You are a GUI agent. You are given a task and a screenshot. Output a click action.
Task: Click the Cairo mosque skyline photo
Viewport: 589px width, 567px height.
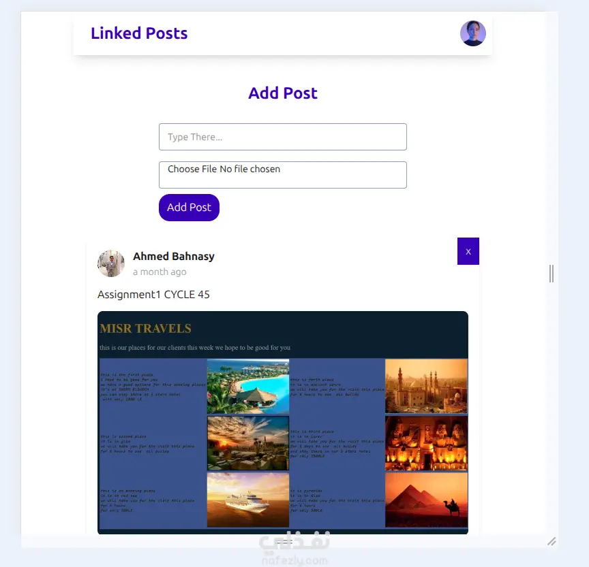pos(426,386)
